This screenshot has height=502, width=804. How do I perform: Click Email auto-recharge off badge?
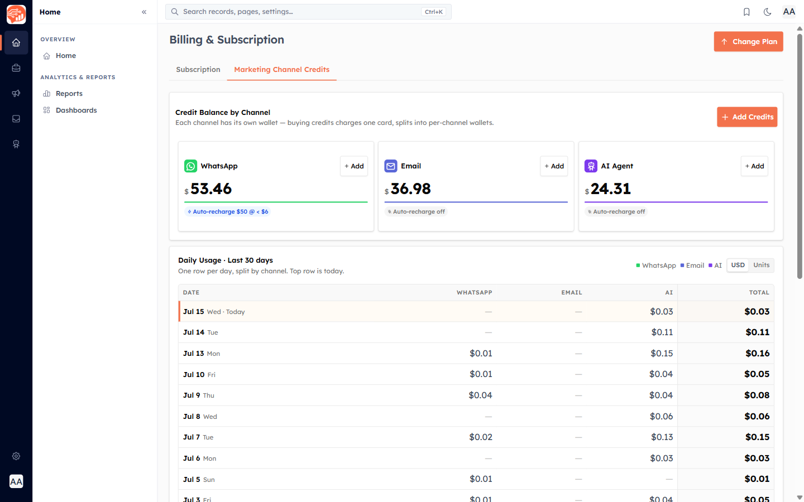(417, 212)
